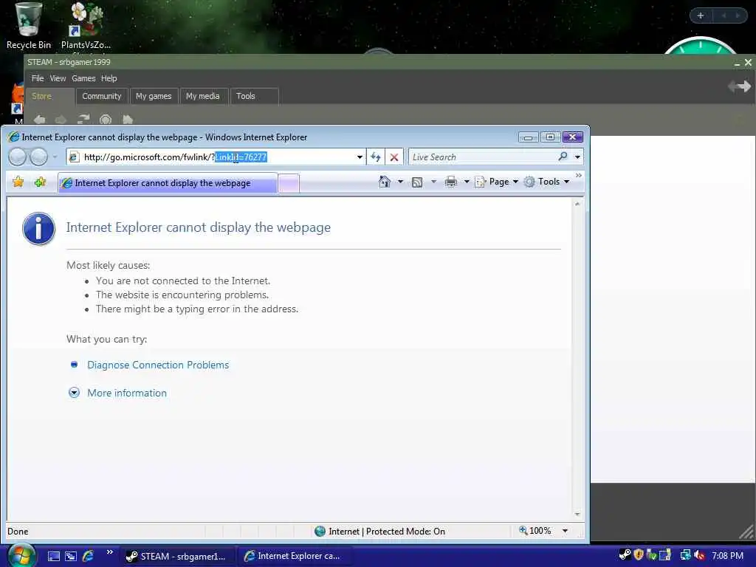Open the Tools menu in IE
The height and width of the screenshot is (567, 756).
547,182
